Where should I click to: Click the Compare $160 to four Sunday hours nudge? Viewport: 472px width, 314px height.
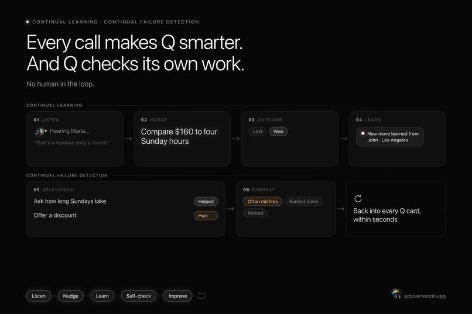(x=179, y=136)
